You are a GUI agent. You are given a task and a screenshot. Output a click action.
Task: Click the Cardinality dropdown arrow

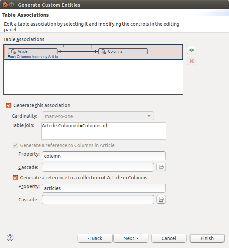[149, 116]
